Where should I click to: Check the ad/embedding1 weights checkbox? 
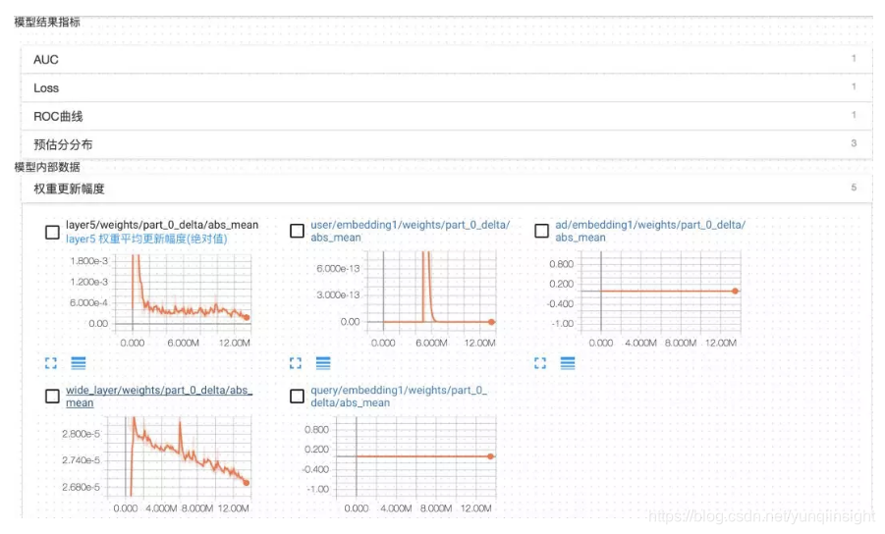[x=541, y=231]
